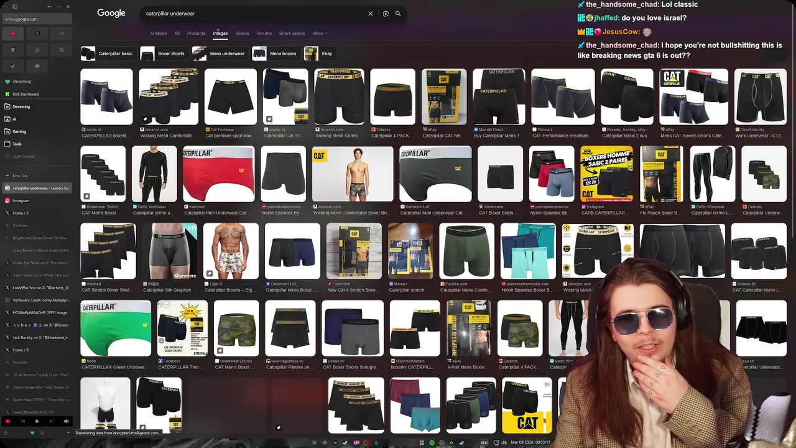
Task: Open the More dropdown in search tabs
Action: [320, 34]
